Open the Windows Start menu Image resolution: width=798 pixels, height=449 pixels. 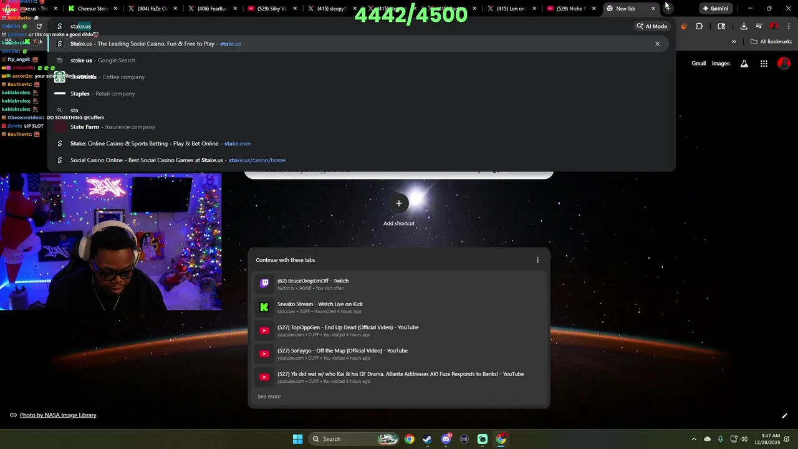click(x=297, y=439)
